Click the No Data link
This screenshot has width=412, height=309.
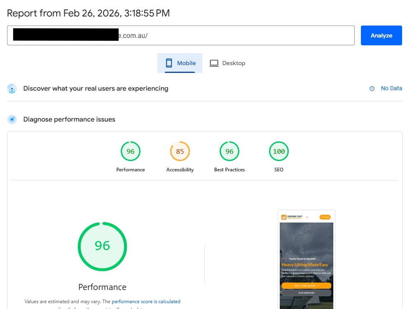coord(391,88)
